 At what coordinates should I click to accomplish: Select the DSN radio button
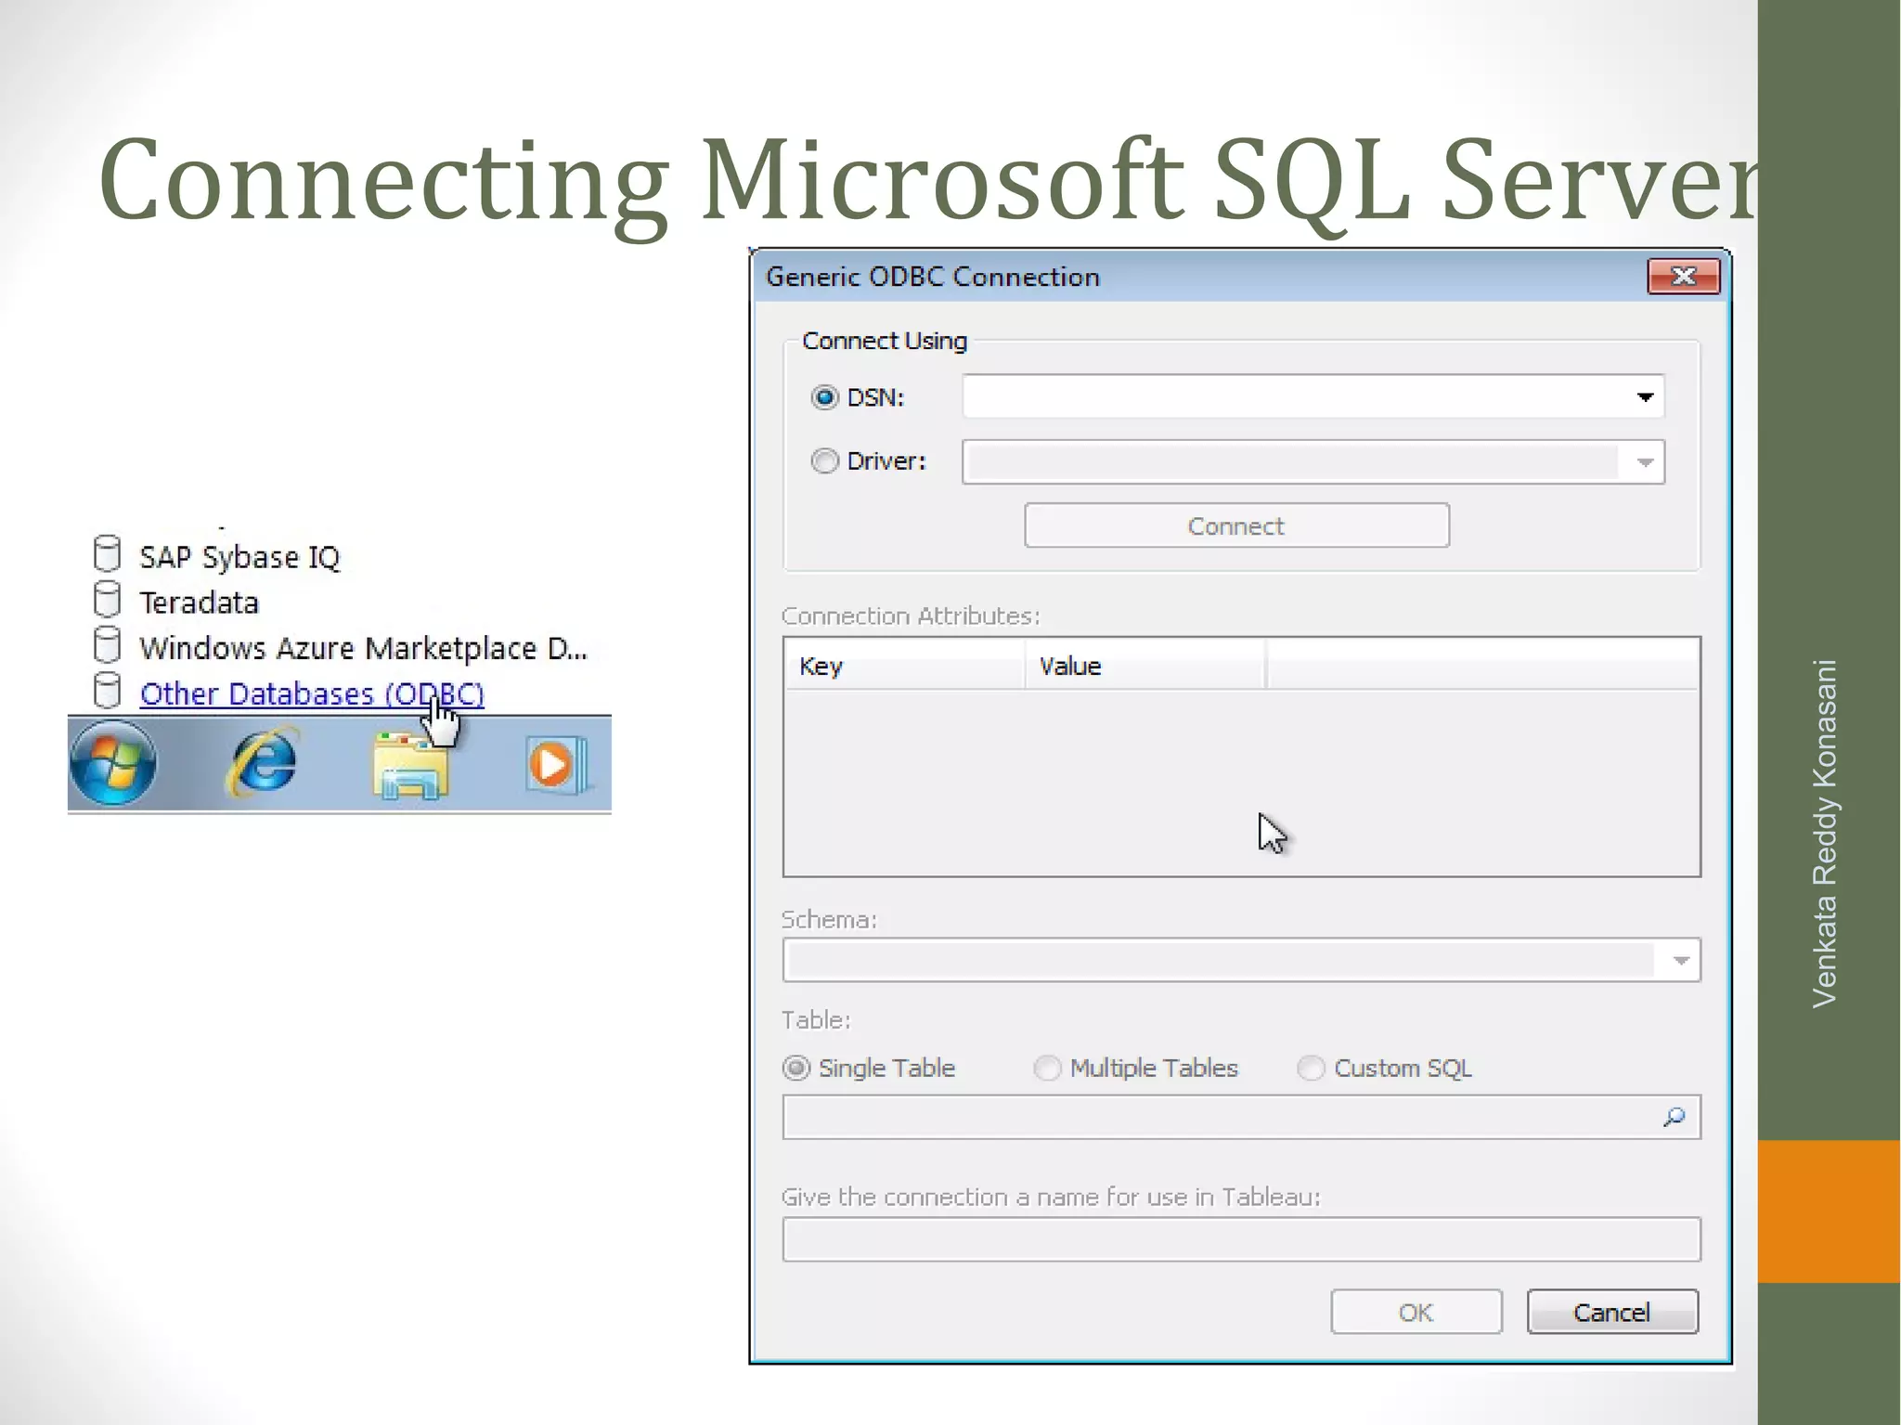(x=824, y=397)
